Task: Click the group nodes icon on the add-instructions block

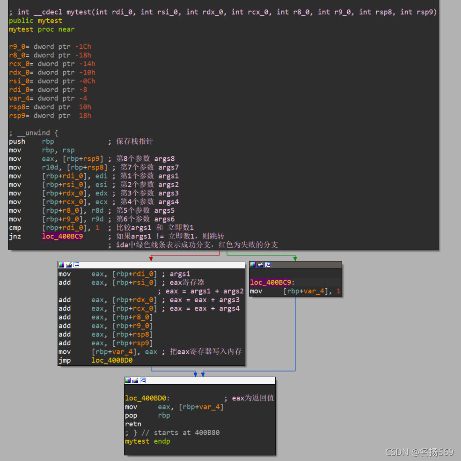Action: [76, 265]
